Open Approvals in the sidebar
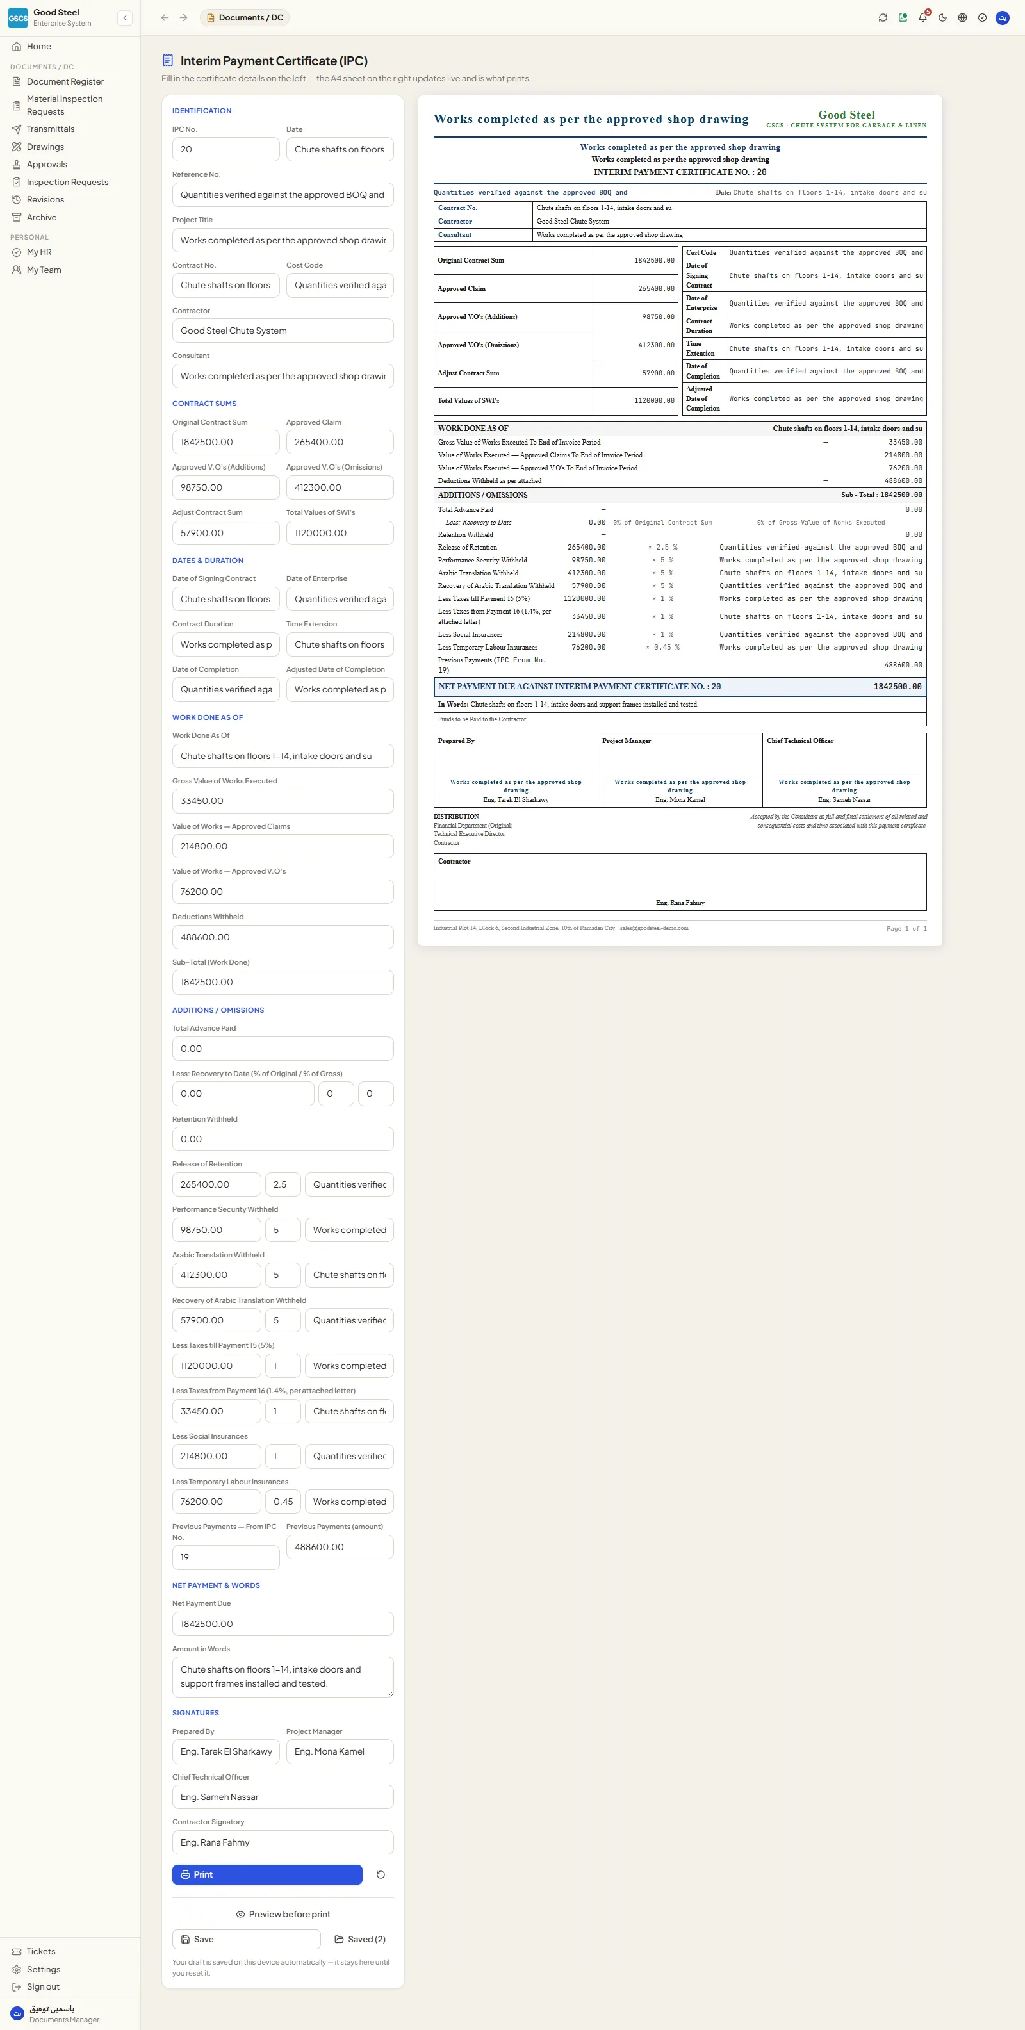1025x2030 pixels. click(x=70, y=164)
